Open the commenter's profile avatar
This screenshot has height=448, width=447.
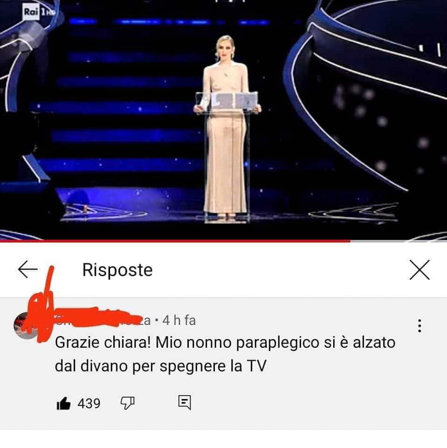pyautogui.click(x=27, y=326)
